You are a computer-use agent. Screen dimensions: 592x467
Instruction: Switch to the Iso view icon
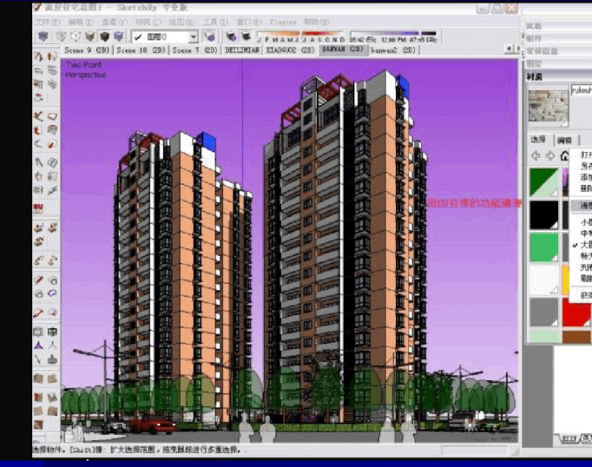coord(43,37)
